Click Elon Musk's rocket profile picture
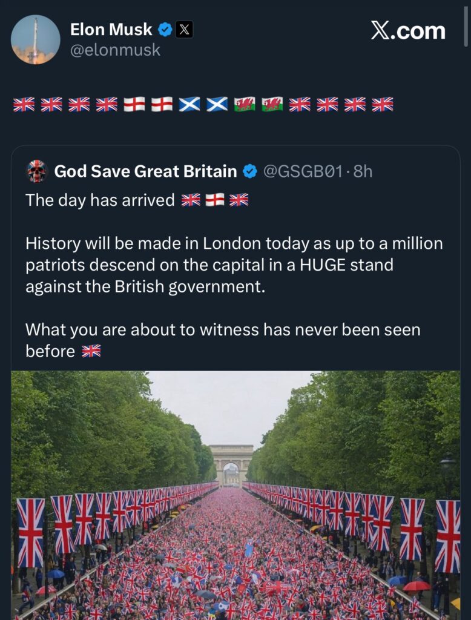This screenshot has height=620, width=471. (x=36, y=40)
